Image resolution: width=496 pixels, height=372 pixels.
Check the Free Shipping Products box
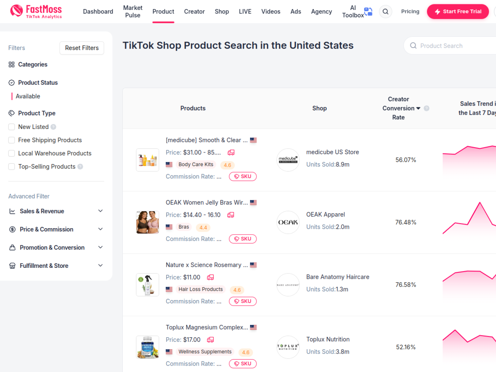(x=12, y=140)
